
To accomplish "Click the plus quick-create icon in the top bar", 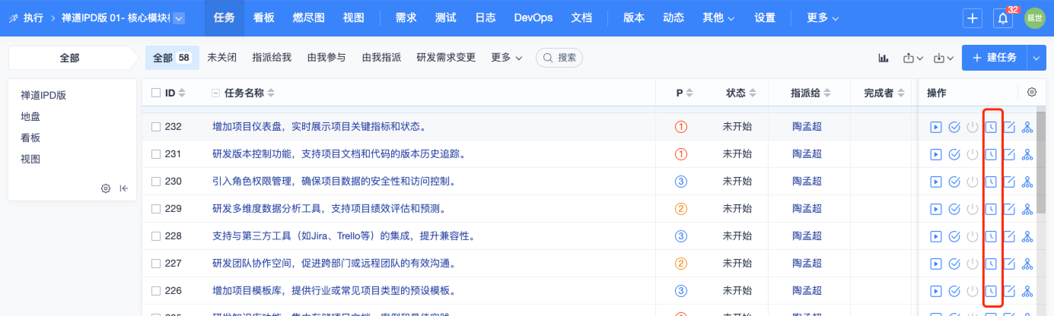I will click(972, 18).
